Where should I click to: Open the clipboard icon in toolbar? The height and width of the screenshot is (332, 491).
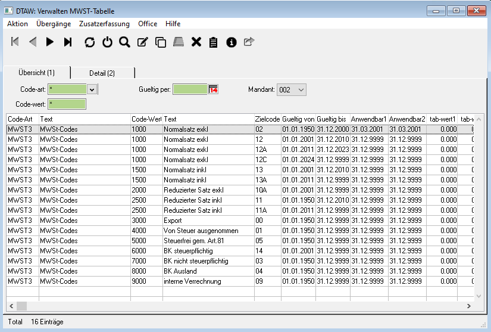[x=213, y=42]
